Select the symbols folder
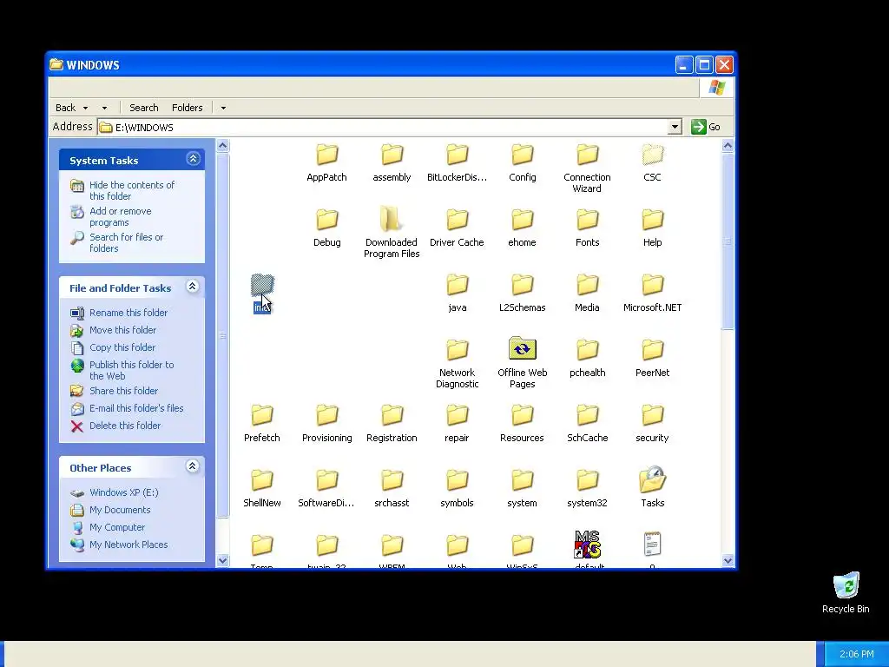 pos(457,489)
